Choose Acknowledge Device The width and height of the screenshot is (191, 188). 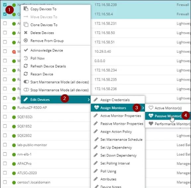[x=56, y=50]
